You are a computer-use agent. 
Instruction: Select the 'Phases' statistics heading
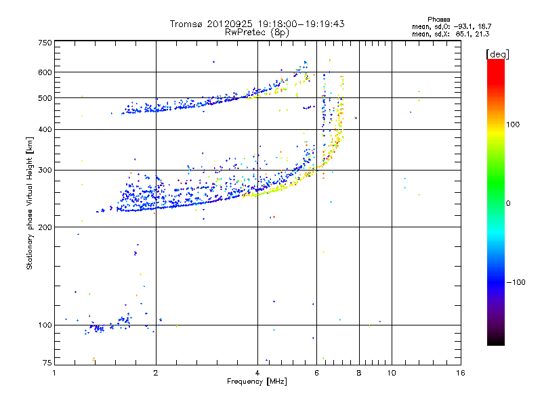[x=438, y=20]
